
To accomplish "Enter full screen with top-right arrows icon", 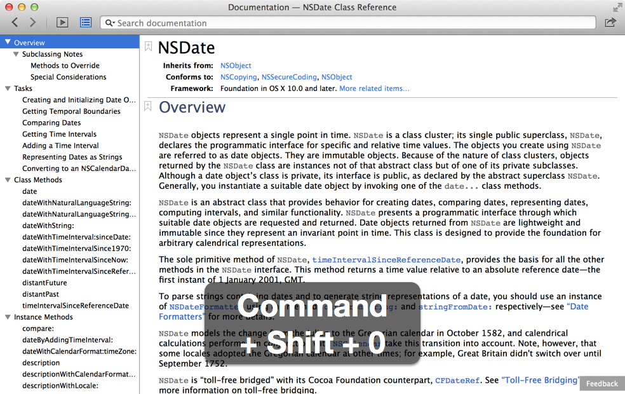I will (x=617, y=7).
